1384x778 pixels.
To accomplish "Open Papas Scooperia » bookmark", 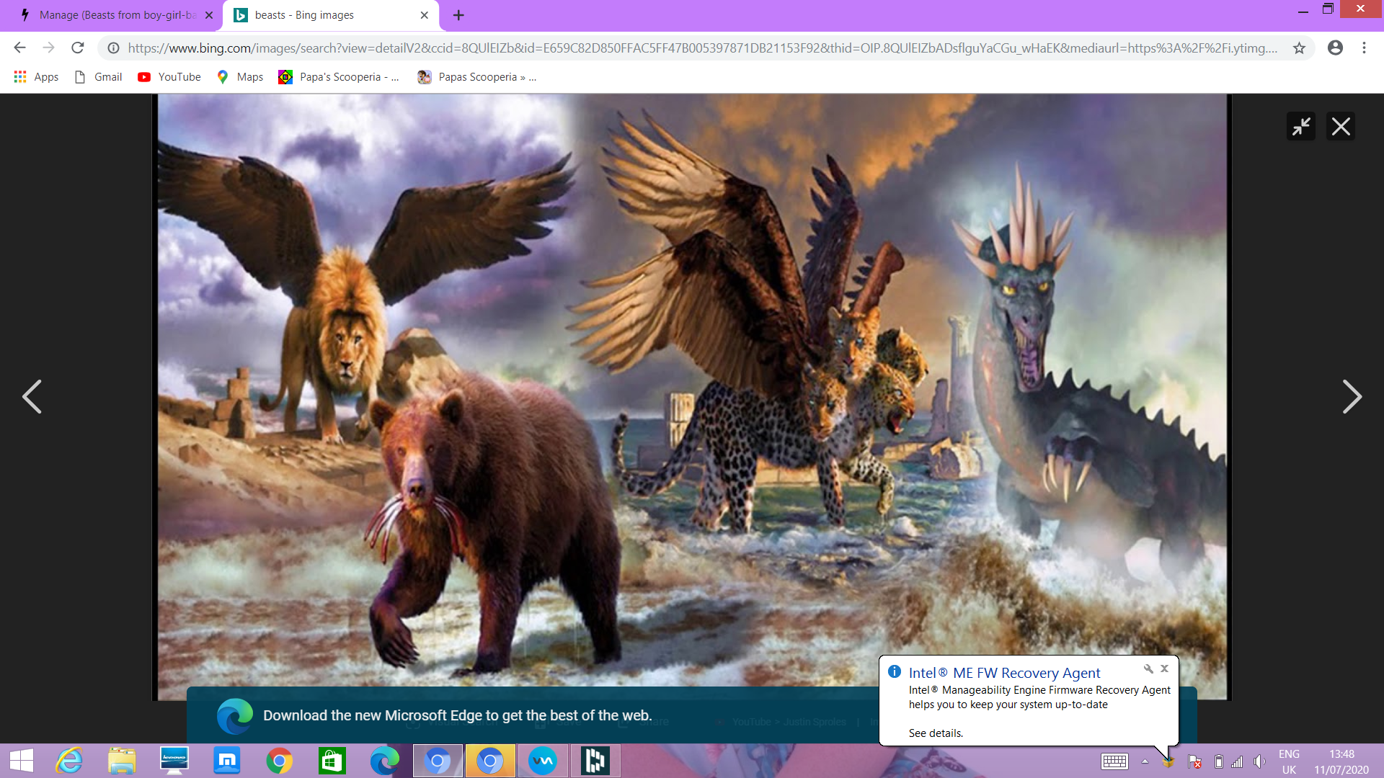I will 476,76.
